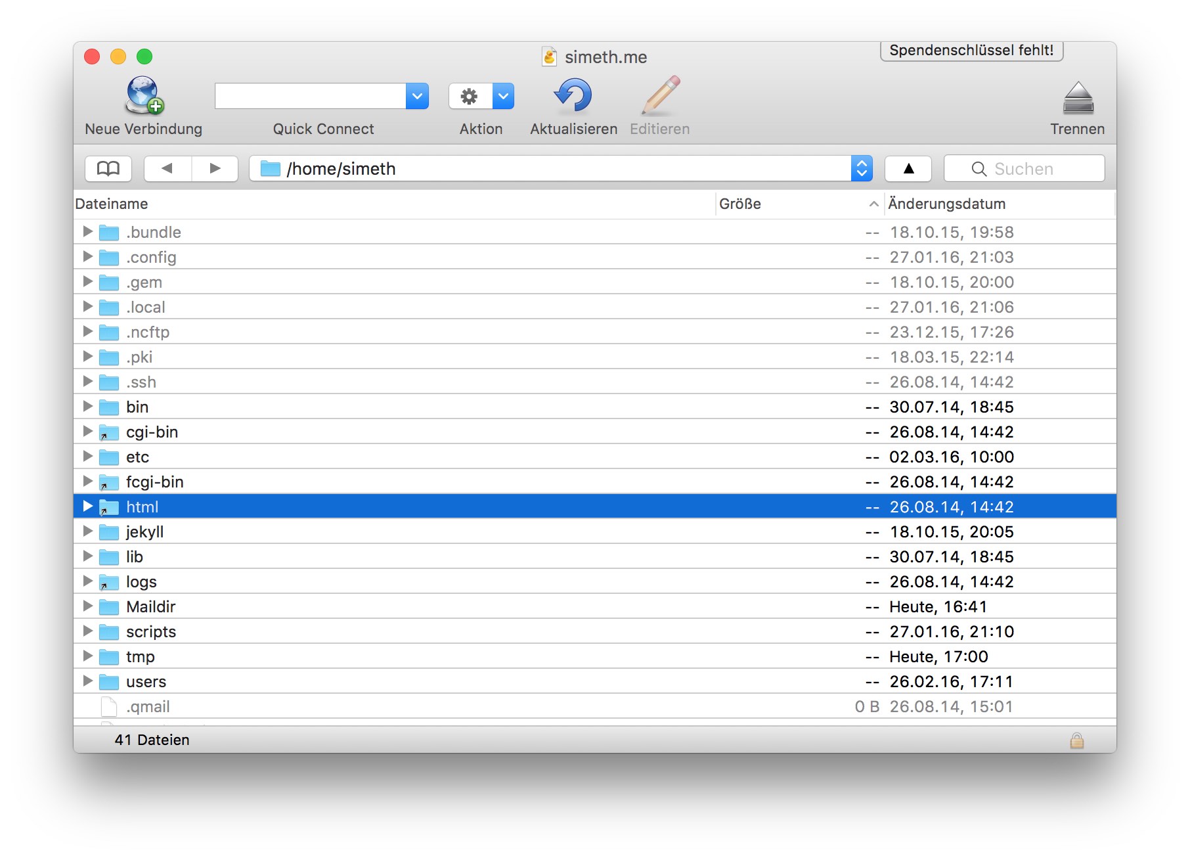Navigate back with the left arrow

tap(167, 169)
